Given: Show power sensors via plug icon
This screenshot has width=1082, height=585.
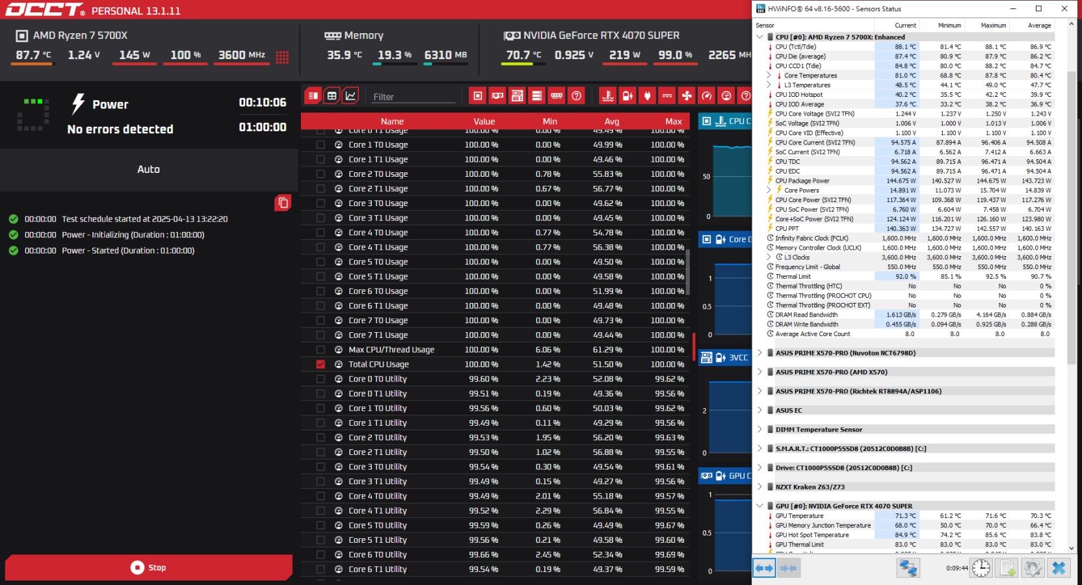Looking at the screenshot, I should (647, 96).
